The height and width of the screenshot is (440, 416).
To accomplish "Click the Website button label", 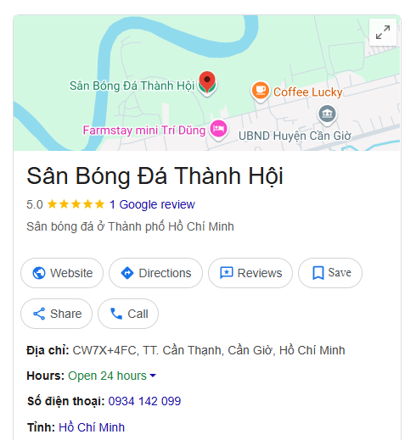I will pos(71,273).
